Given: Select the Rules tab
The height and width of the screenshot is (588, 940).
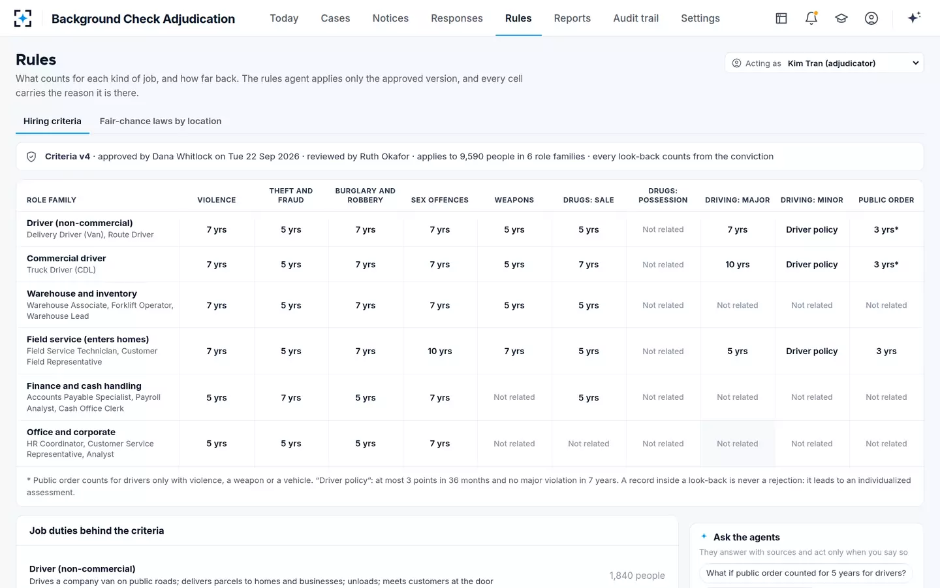Looking at the screenshot, I should click(x=518, y=18).
